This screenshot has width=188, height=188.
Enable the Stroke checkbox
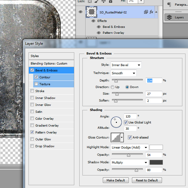click(32, 91)
